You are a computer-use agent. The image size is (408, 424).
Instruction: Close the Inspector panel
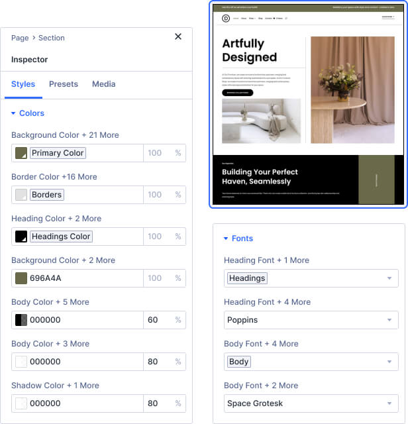coord(178,37)
